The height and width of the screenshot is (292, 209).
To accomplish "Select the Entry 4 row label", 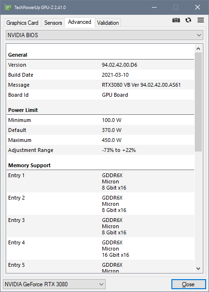I will pyautogui.click(x=16, y=242).
